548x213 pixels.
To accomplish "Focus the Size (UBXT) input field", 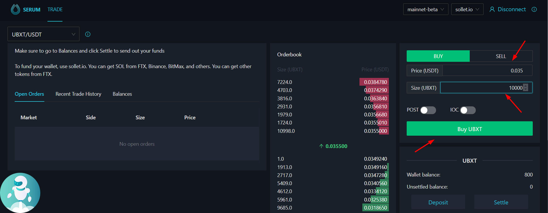I will coord(486,88).
